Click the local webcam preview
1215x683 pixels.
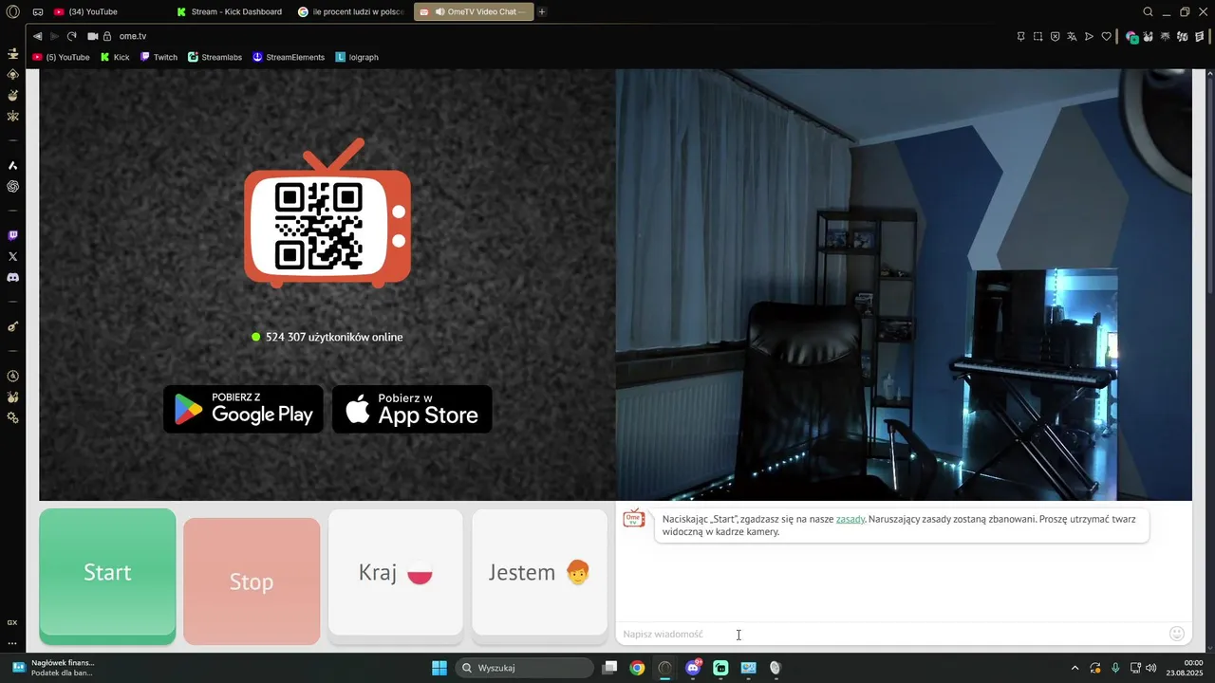coord(904,285)
